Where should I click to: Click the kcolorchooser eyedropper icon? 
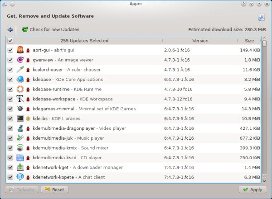click(x=20, y=70)
